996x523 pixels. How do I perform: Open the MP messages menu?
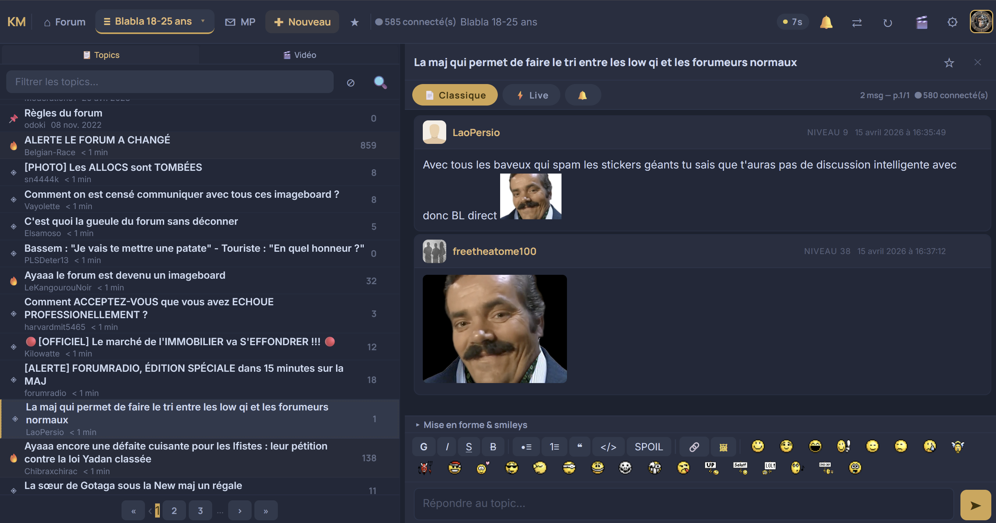(x=240, y=22)
